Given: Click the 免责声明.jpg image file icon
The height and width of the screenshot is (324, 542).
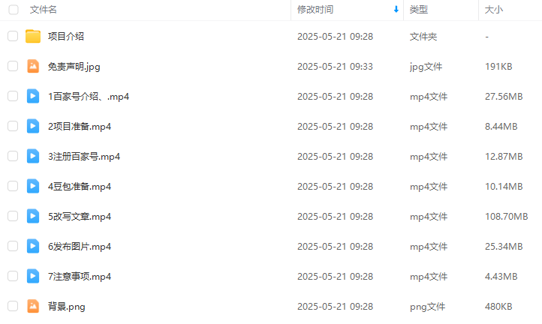Looking at the screenshot, I should click(33, 66).
